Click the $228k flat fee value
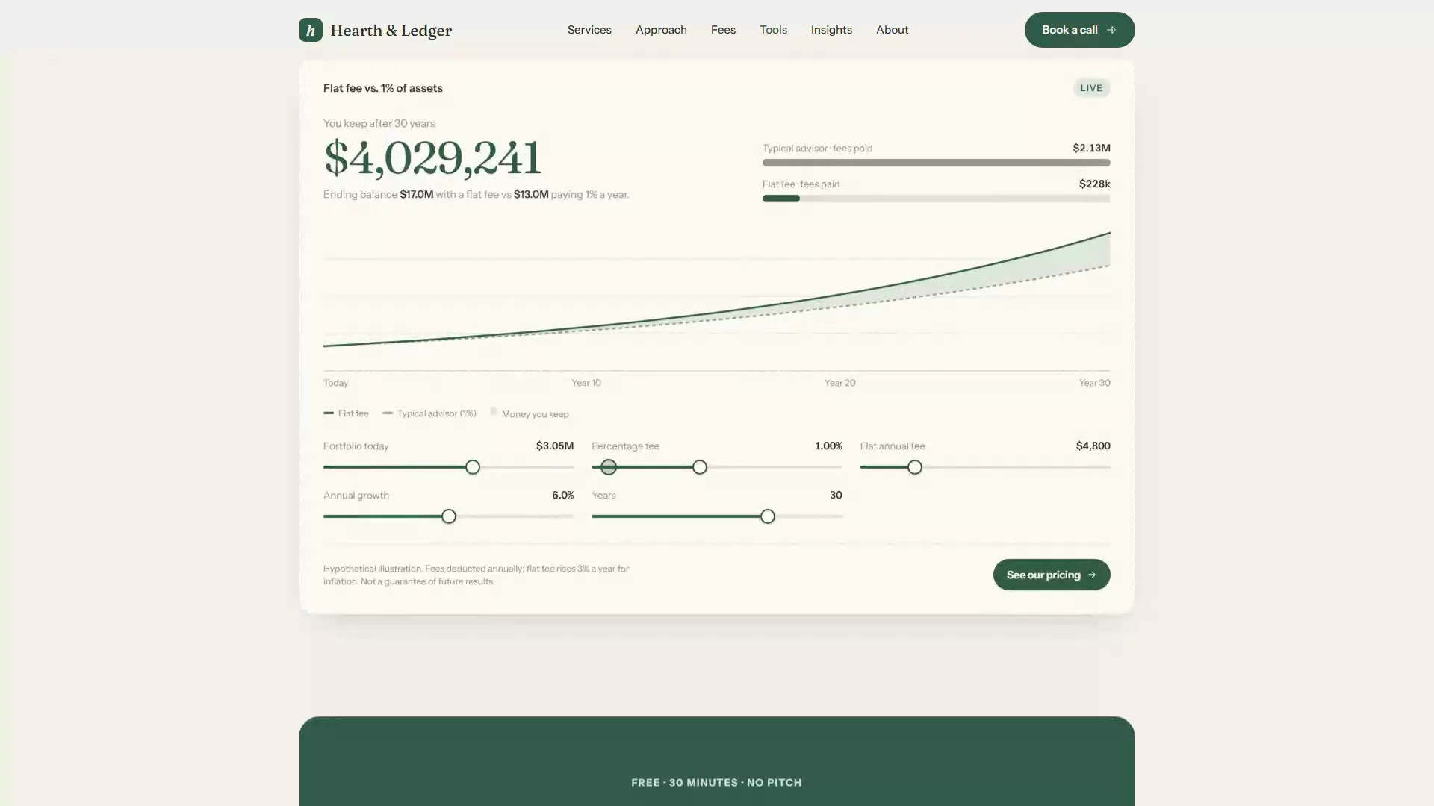Viewport: 1434px width, 806px height. (x=1094, y=184)
